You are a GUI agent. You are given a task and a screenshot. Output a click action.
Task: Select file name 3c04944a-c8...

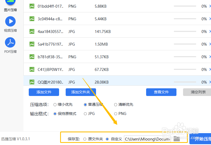[50, 19]
